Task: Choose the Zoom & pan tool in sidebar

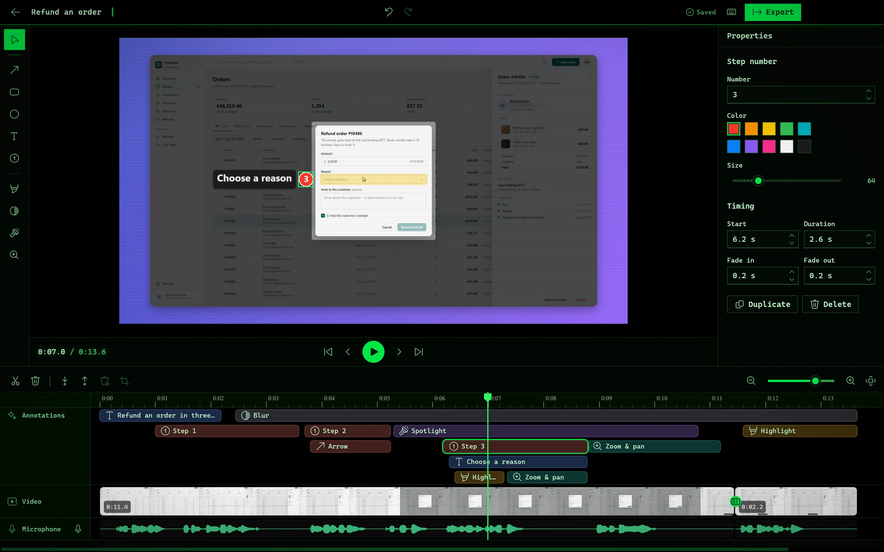Action: pos(14,255)
